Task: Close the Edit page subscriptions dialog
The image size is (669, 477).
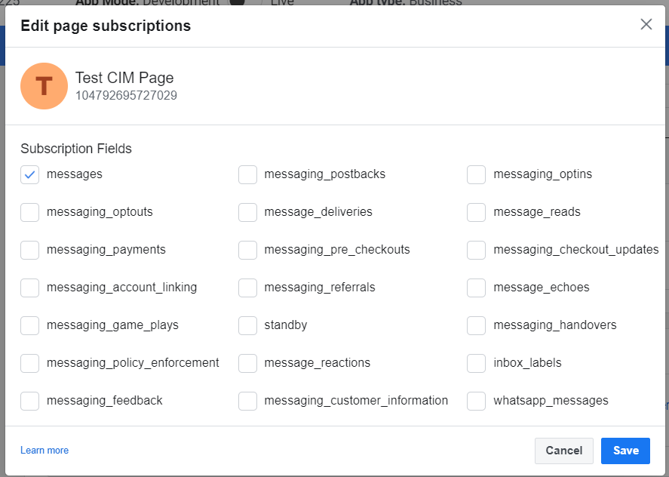Action: [646, 24]
